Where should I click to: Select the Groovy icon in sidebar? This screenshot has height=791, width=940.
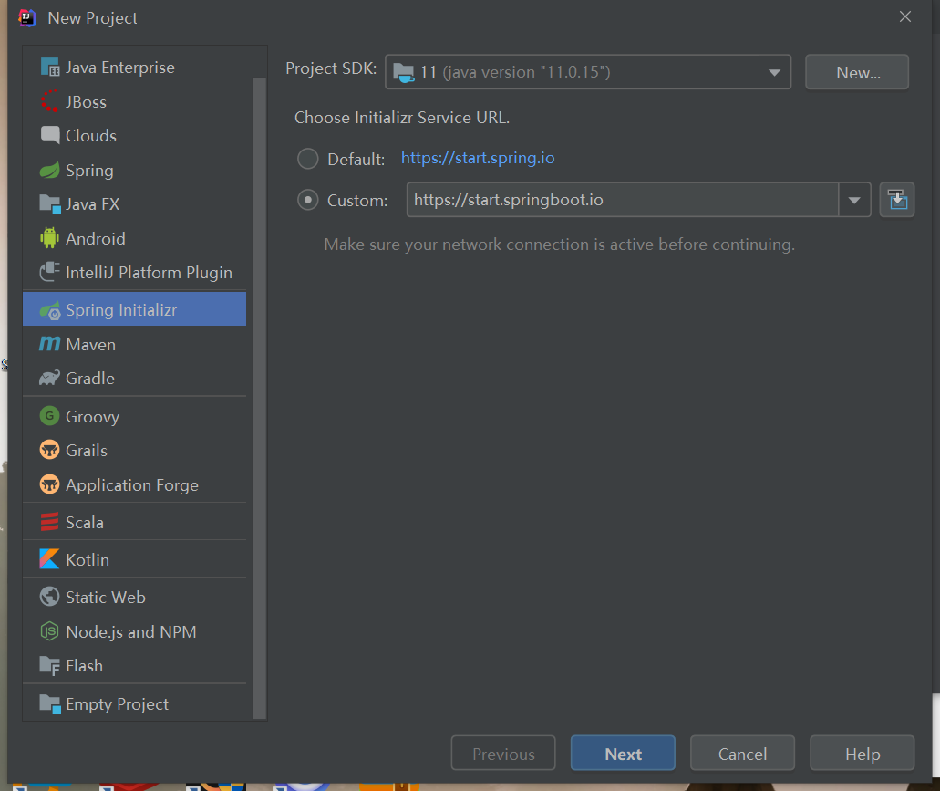tap(50, 417)
